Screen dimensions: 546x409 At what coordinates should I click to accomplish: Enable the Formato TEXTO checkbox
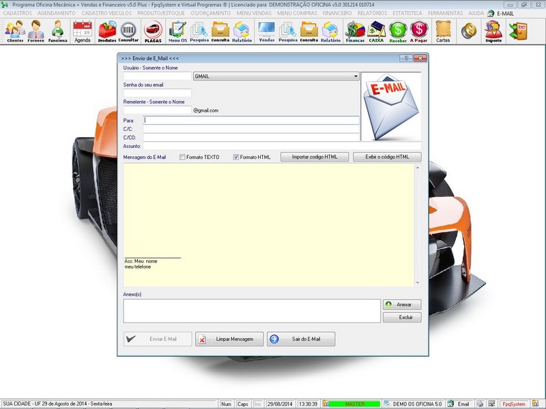click(x=182, y=157)
